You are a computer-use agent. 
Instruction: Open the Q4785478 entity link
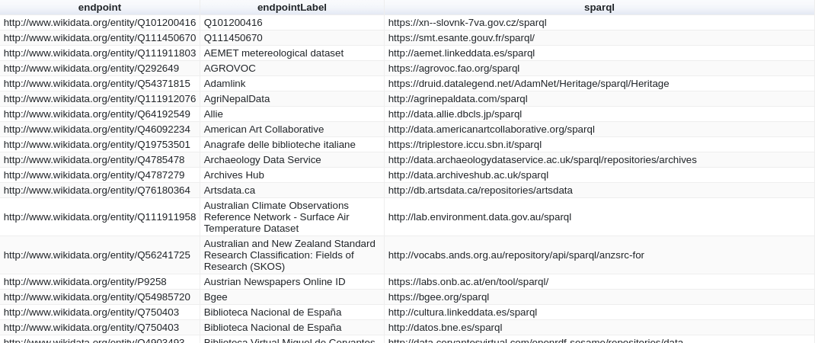pyautogui.click(x=94, y=160)
